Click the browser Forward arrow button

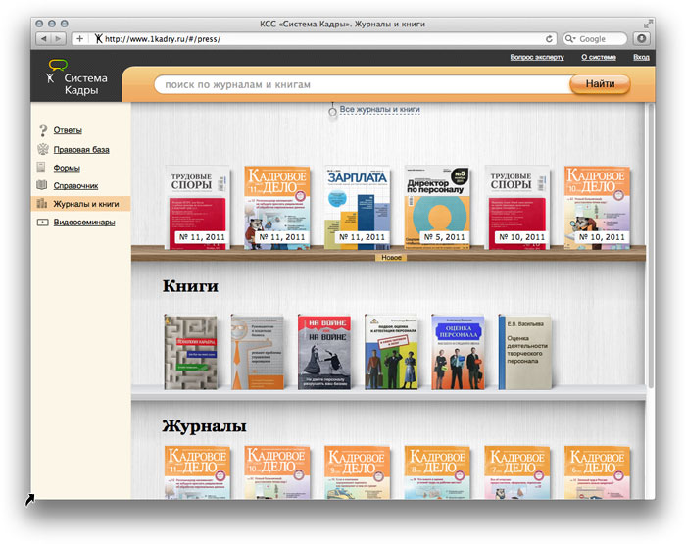coord(59,39)
